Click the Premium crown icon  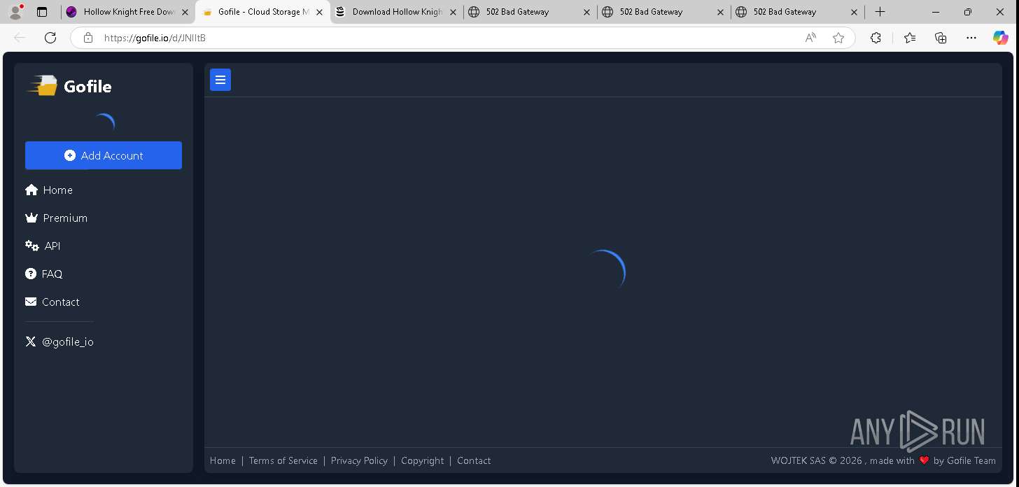pyautogui.click(x=31, y=218)
